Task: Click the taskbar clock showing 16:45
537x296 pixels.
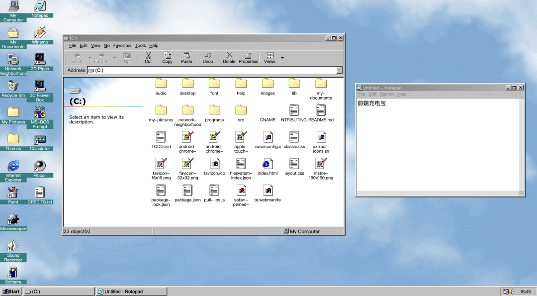Action: click(526, 292)
